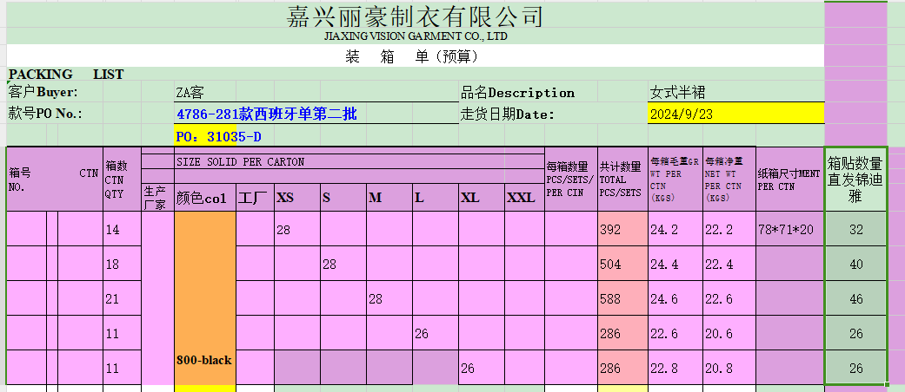Image resolution: width=905 pixels, height=392 pixels.
Task: Click the JIAXING VISION GARMENT CO., LTD cell
Action: tap(415, 37)
